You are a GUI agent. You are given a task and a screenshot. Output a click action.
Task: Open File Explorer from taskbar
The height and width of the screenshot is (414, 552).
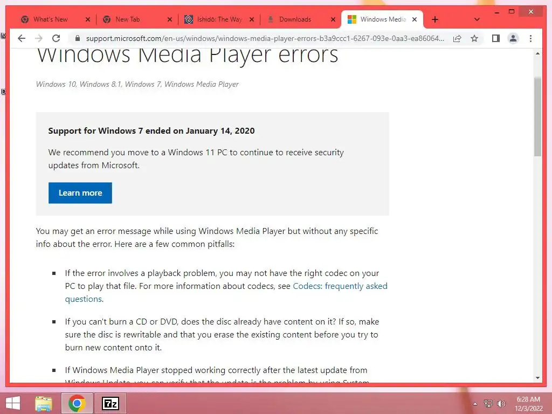(x=44, y=403)
